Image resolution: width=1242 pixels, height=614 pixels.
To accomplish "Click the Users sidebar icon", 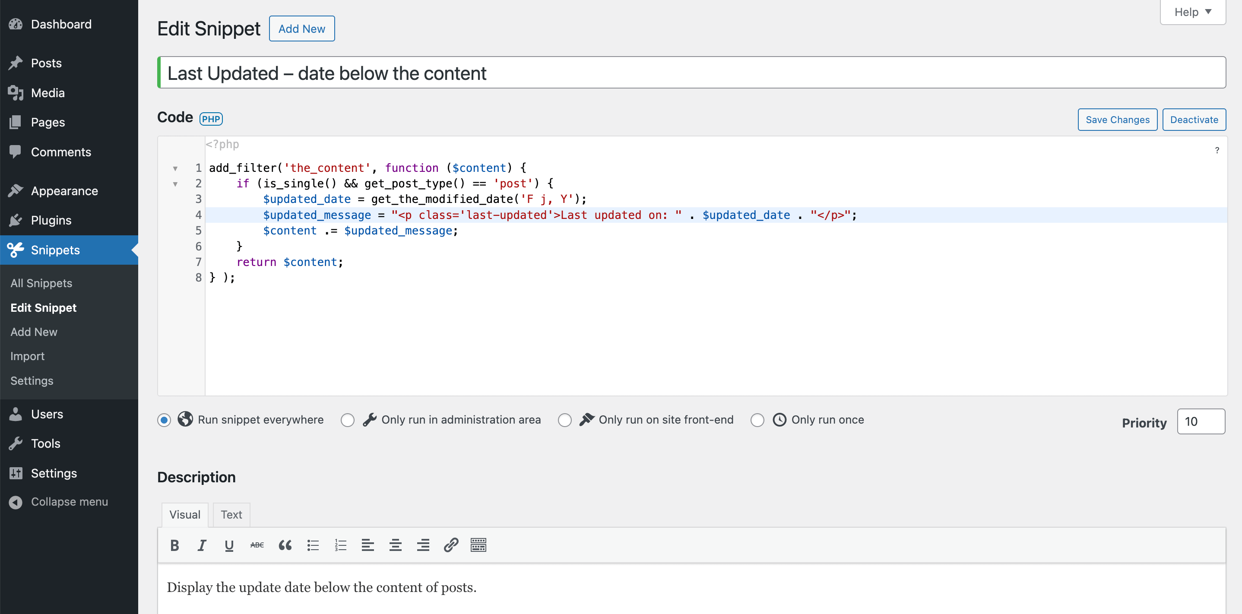I will coord(16,414).
